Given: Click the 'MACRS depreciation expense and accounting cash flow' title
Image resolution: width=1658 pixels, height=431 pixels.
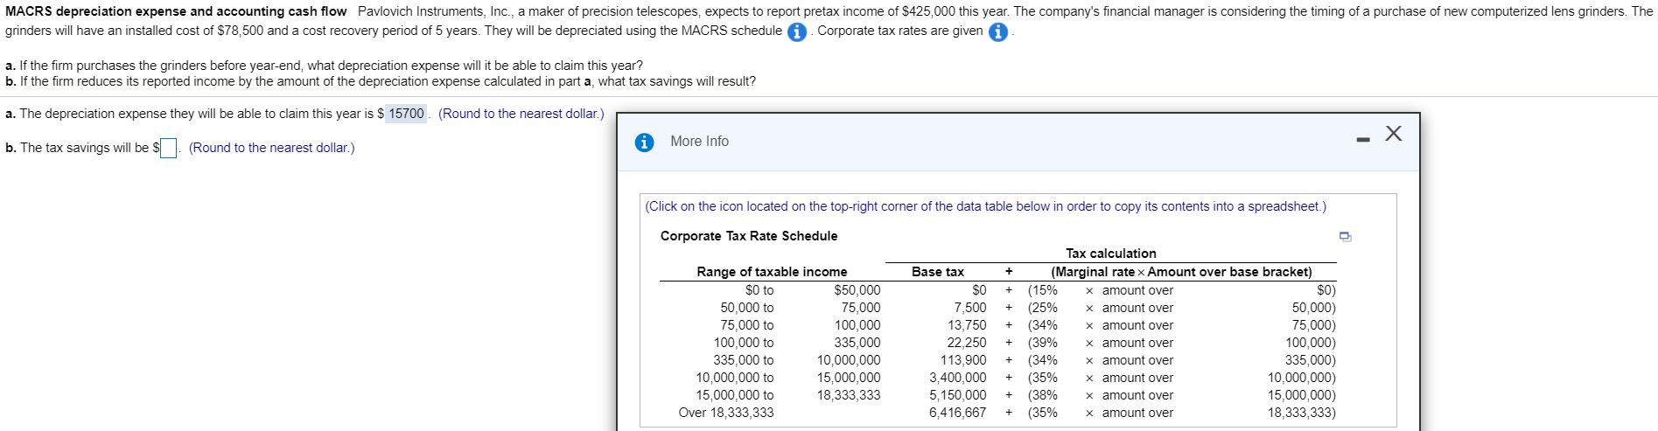Looking at the screenshot, I should (176, 11).
